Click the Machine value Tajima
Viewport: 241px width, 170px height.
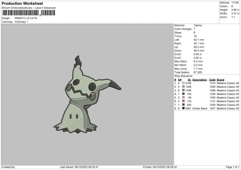point(198,25)
